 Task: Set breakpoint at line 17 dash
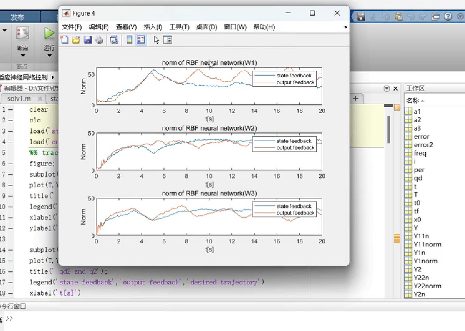click(x=11, y=282)
